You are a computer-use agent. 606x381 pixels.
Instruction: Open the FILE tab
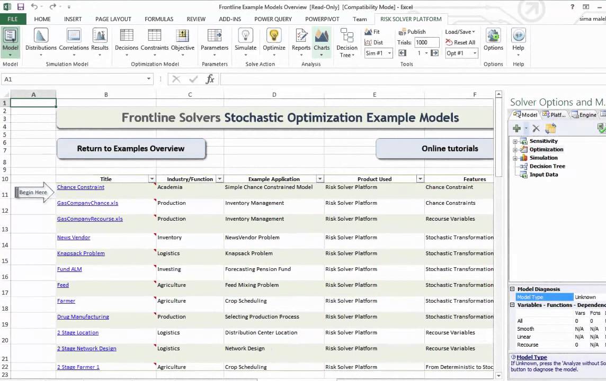pos(13,19)
